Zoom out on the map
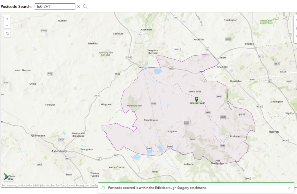Screen dimensions: 297x194 [7, 25]
